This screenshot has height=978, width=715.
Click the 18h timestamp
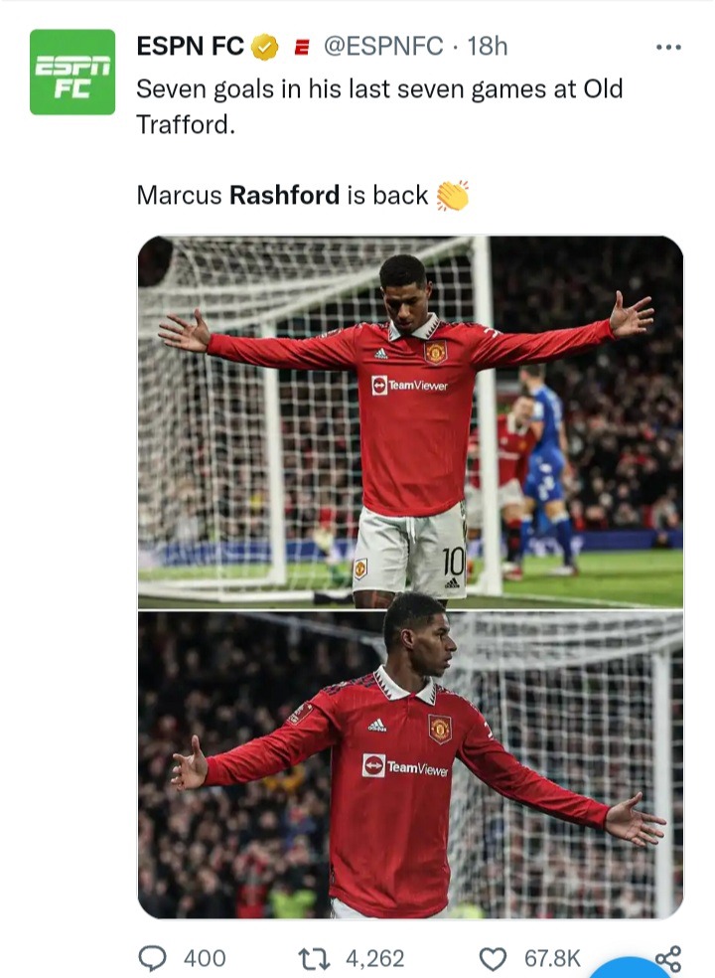488,46
